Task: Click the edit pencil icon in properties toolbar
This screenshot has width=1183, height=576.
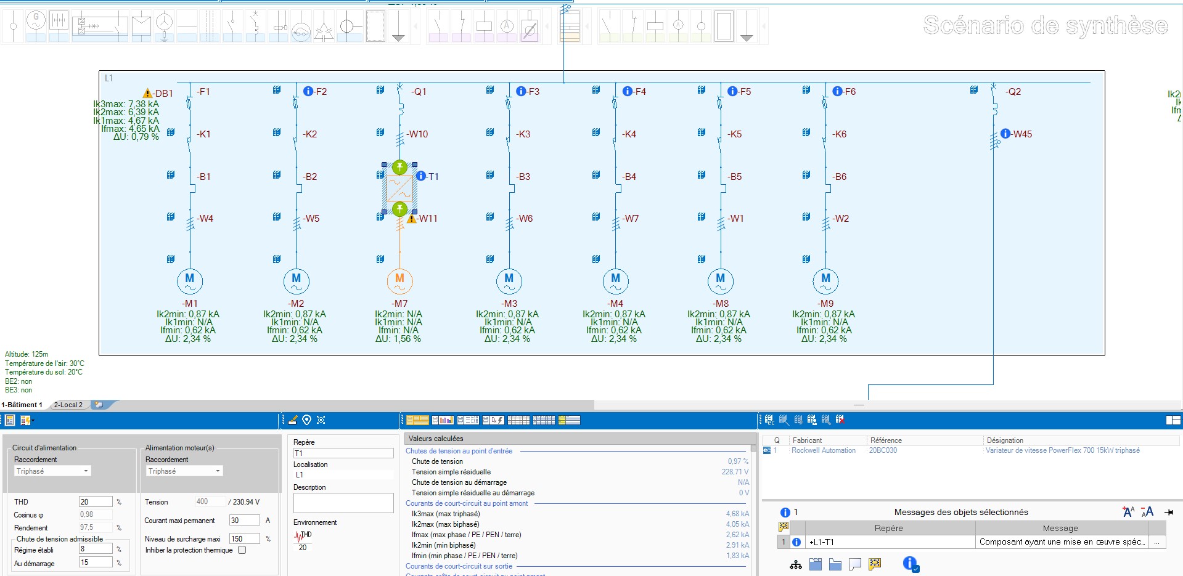Action: click(x=293, y=420)
